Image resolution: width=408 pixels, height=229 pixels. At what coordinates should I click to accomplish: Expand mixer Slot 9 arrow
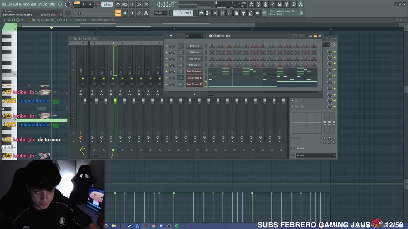(x=292, y=101)
